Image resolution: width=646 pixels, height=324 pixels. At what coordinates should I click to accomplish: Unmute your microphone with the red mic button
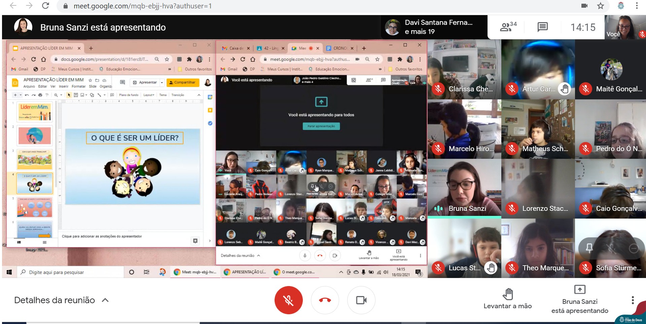point(288,300)
